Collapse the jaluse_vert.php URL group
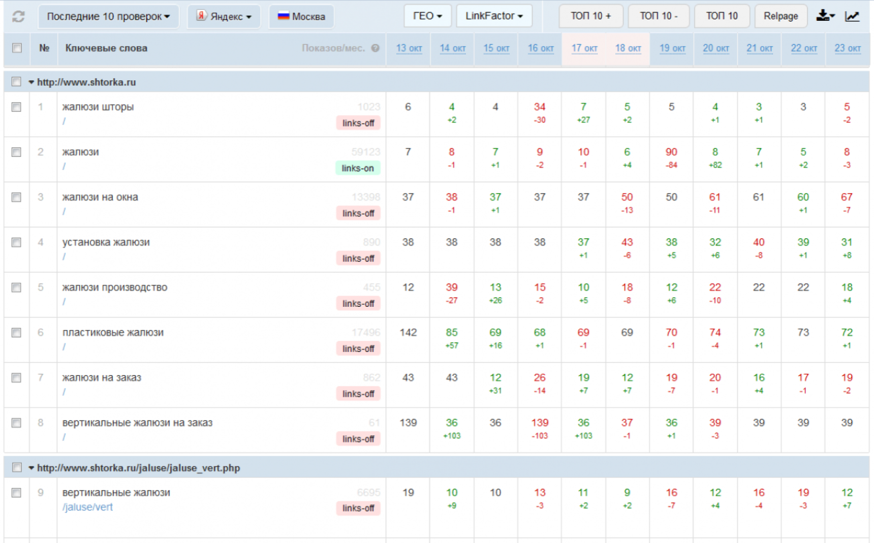The image size is (874, 543). (x=32, y=468)
